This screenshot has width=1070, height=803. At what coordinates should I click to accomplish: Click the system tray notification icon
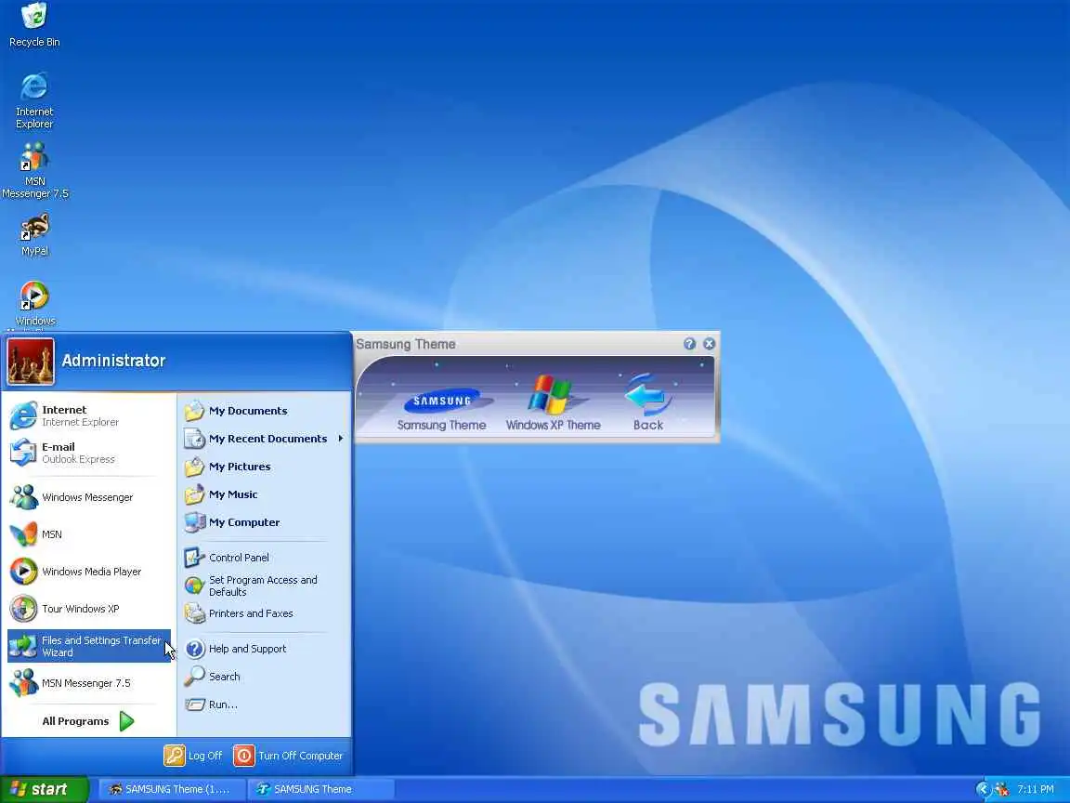pyautogui.click(x=1002, y=789)
